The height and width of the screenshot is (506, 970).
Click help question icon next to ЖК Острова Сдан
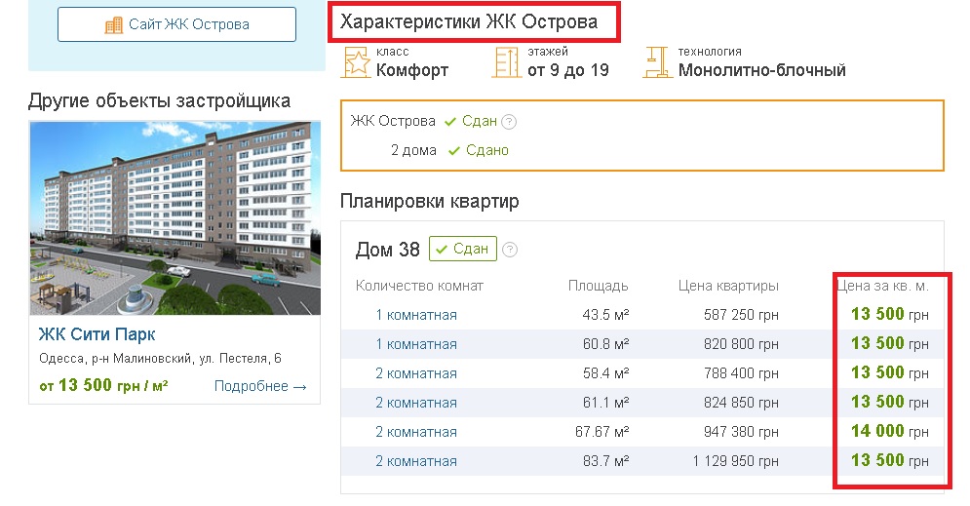509,121
